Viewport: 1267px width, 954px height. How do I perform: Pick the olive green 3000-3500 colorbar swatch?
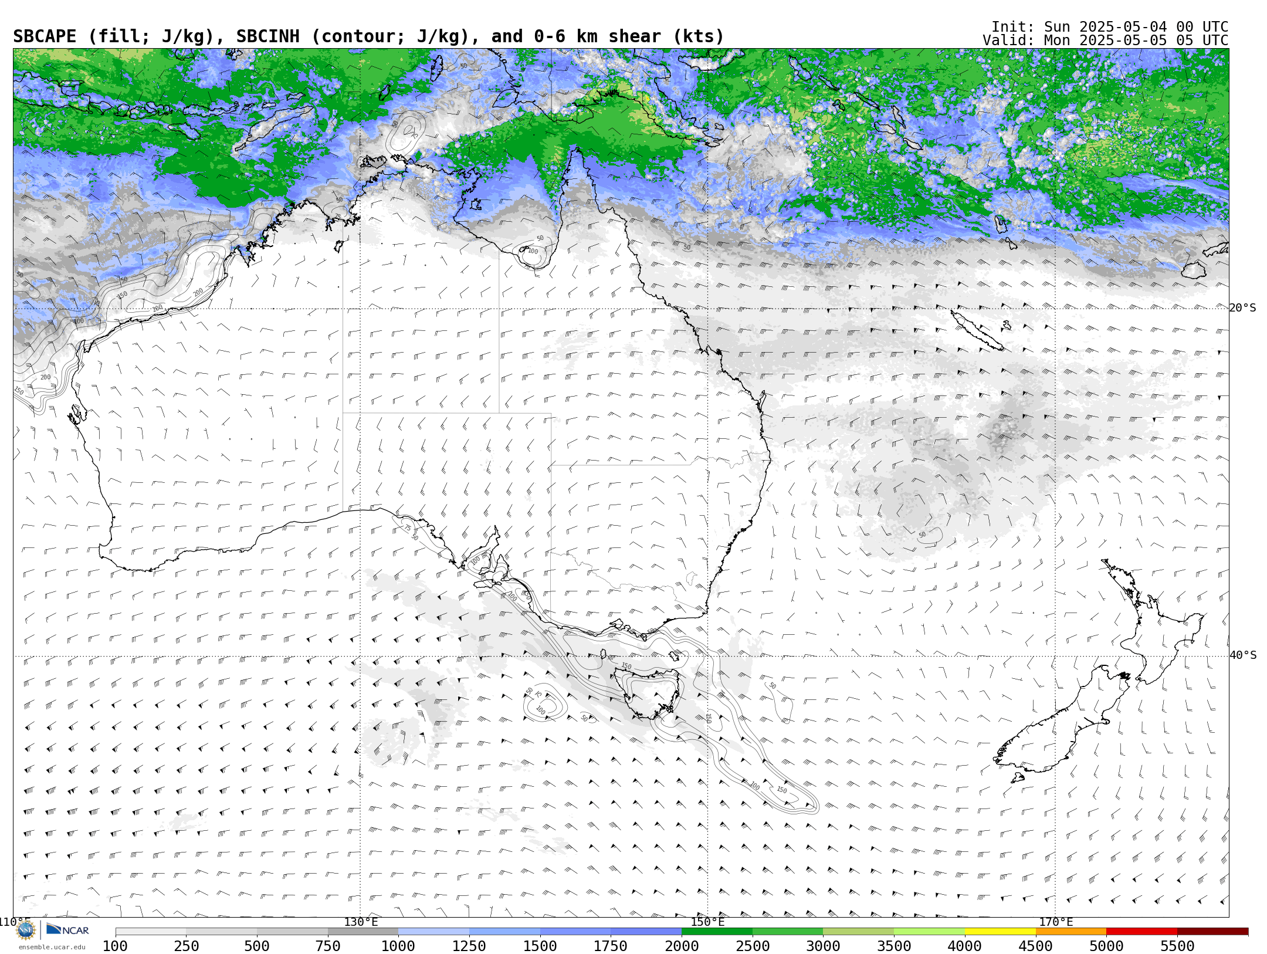858,932
